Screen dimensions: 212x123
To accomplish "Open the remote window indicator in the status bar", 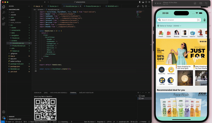I will pyautogui.click(x=3, y=122).
